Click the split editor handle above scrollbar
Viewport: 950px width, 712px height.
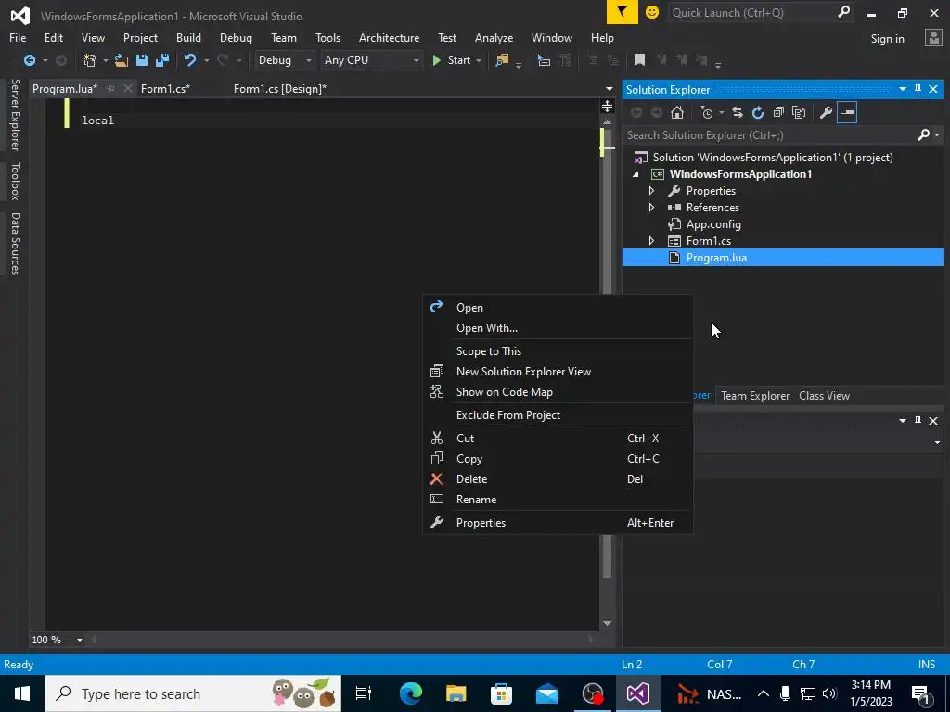[607, 107]
